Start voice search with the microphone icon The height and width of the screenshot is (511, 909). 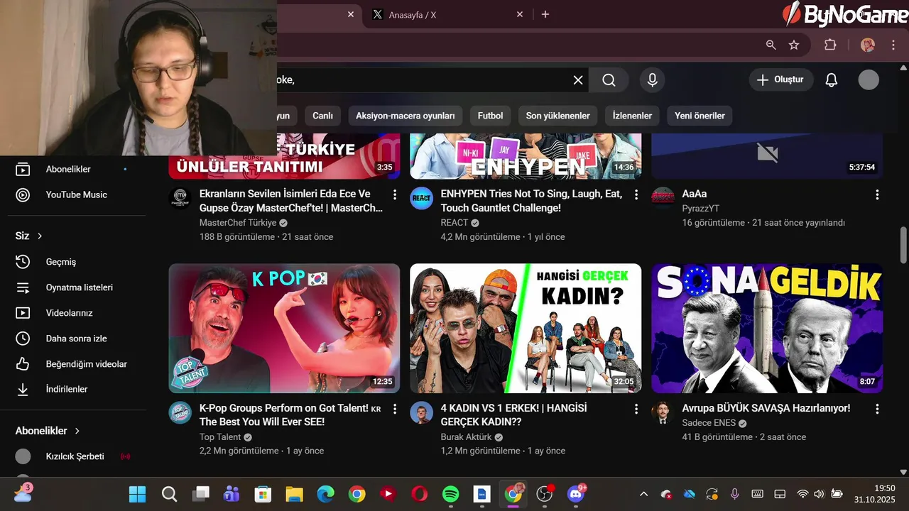[x=652, y=80]
